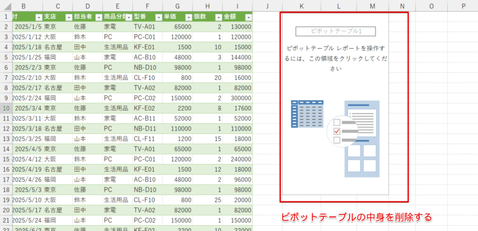
Task: Select column P header
Action: (x=463, y=5)
